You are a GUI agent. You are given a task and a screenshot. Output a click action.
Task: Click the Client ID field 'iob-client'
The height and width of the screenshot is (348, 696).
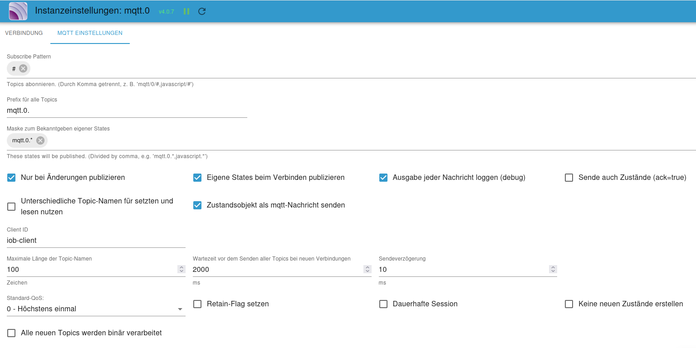(96, 241)
